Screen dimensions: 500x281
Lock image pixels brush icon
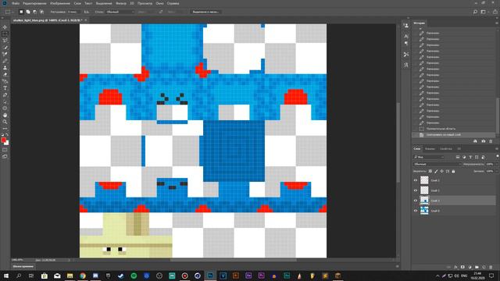(436, 172)
